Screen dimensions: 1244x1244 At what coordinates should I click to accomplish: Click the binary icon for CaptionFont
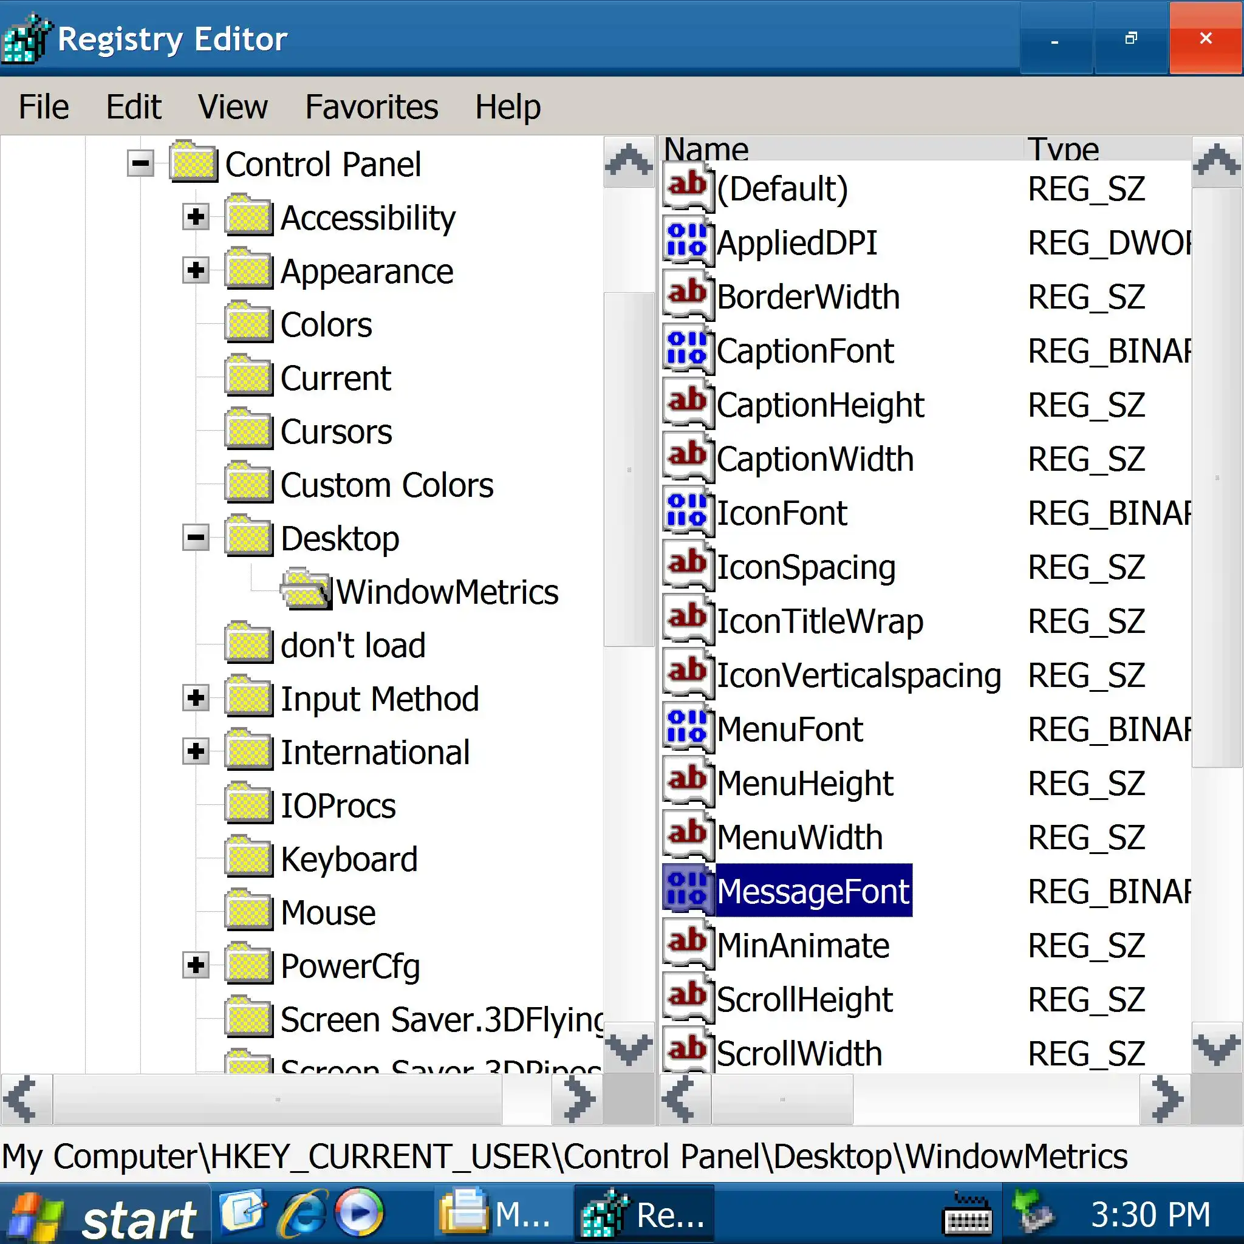click(x=688, y=350)
